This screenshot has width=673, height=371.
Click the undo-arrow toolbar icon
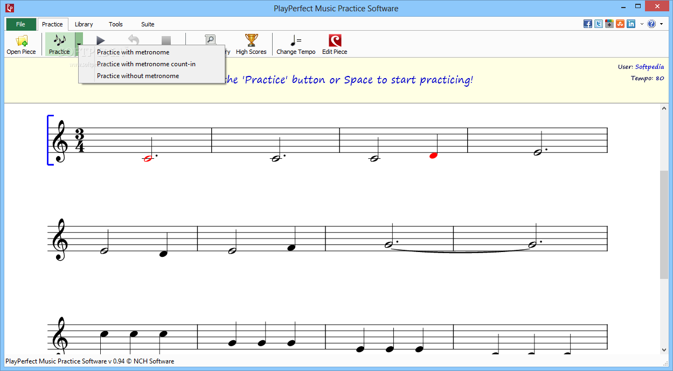pyautogui.click(x=134, y=40)
